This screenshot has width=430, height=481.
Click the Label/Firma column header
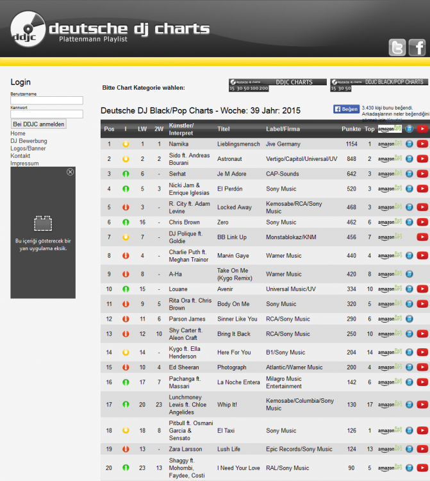(x=283, y=129)
